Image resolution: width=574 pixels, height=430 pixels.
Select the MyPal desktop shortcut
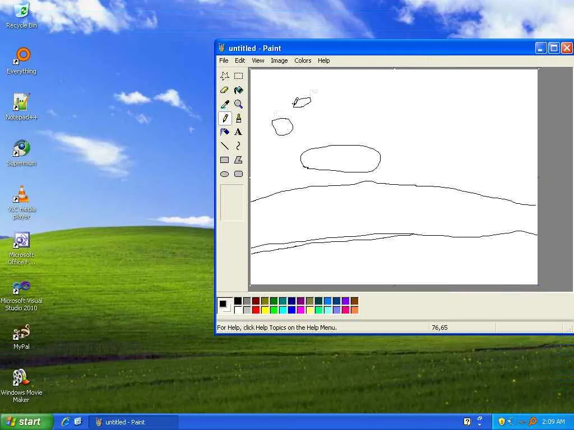point(22,336)
